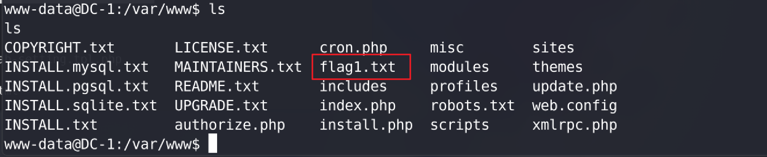Click LICENSE.txt in the file list
The width and height of the screenshot is (767, 157).
[x=221, y=48]
